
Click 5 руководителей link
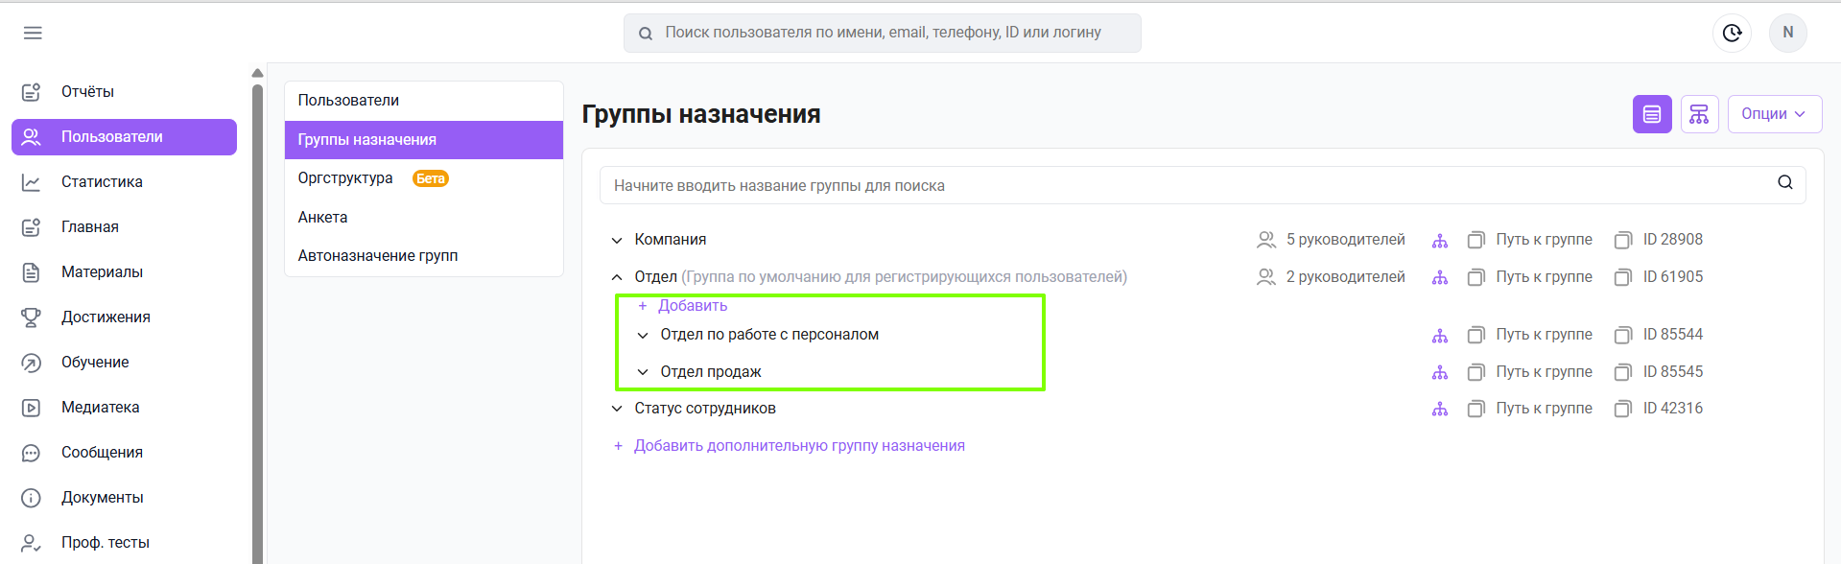pyautogui.click(x=1345, y=240)
